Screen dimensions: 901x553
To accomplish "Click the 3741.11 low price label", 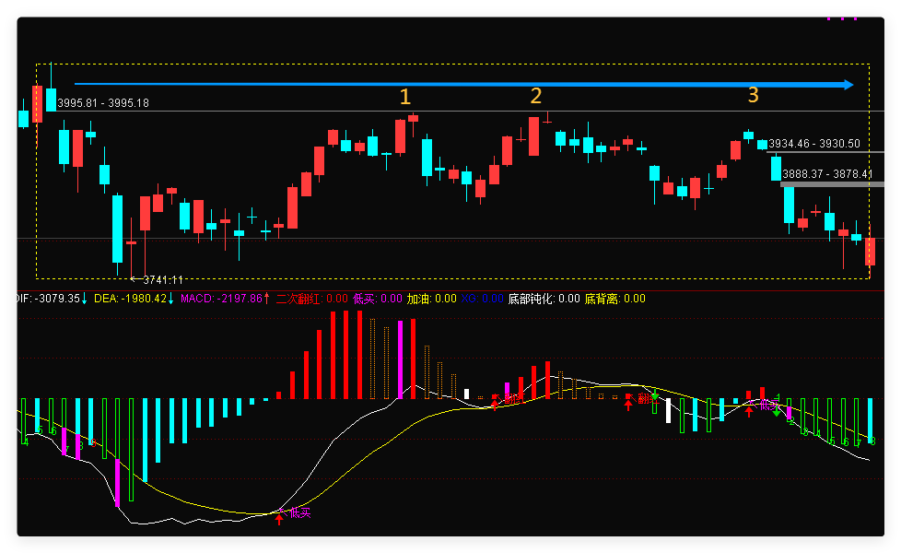I will click(x=163, y=280).
